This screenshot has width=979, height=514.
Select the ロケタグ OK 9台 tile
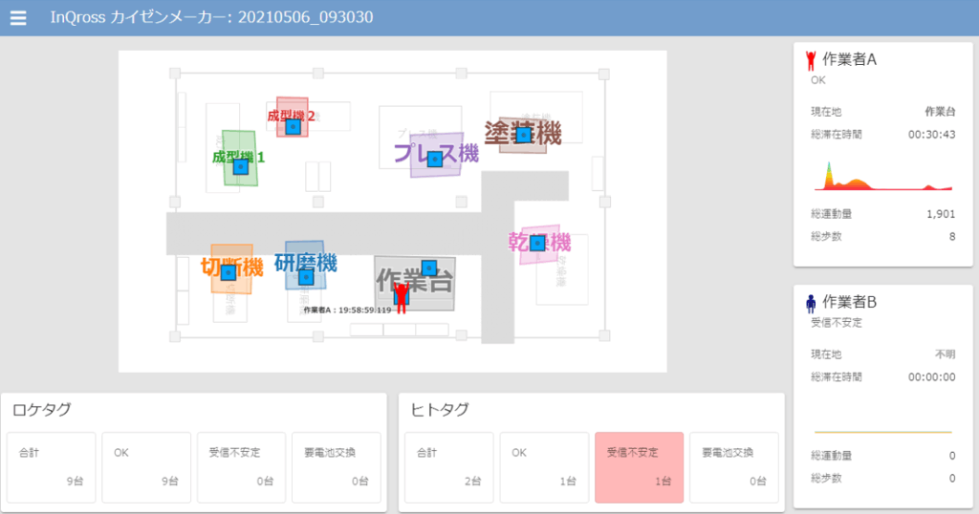(x=146, y=467)
